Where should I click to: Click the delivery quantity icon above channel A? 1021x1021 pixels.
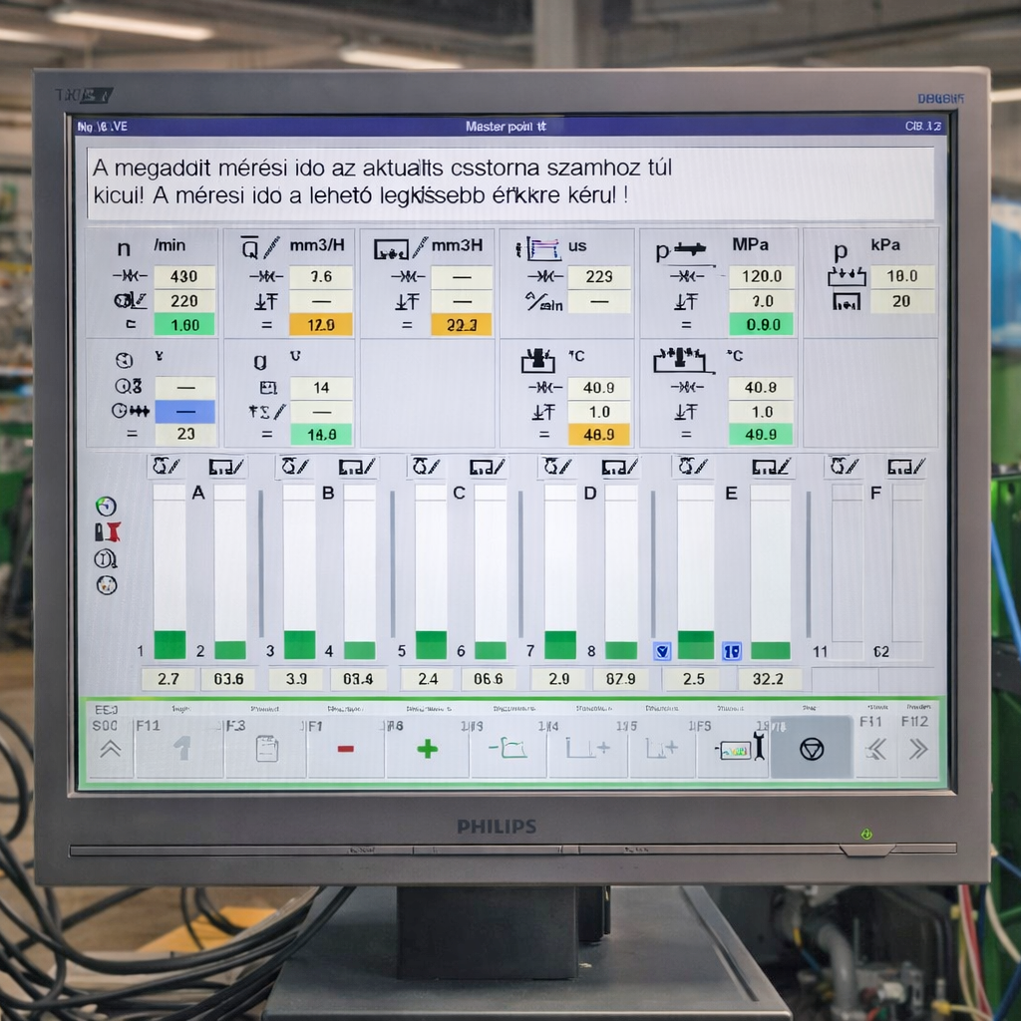165,466
